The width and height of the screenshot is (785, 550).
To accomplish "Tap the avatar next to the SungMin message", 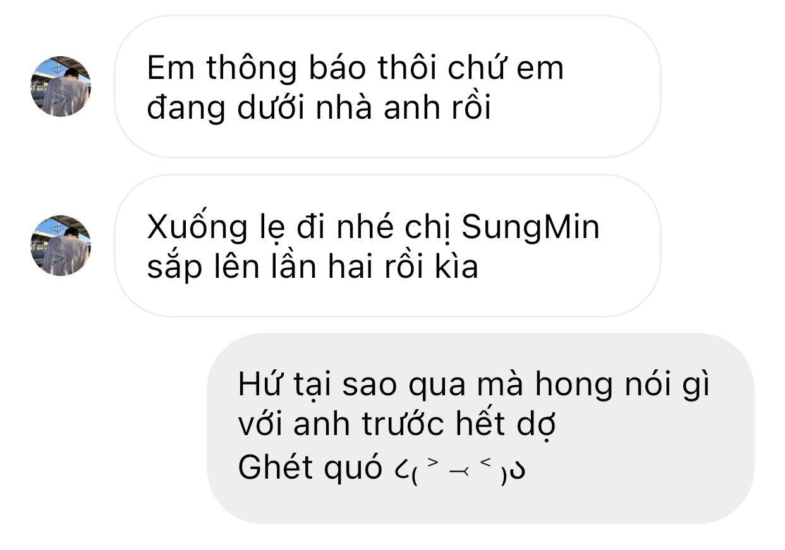I will [x=61, y=246].
